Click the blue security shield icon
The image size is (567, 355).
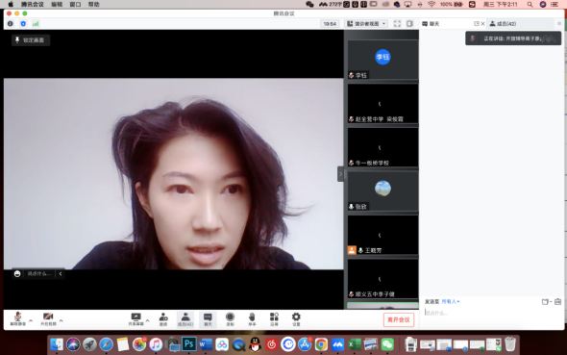(x=23, y=24)
